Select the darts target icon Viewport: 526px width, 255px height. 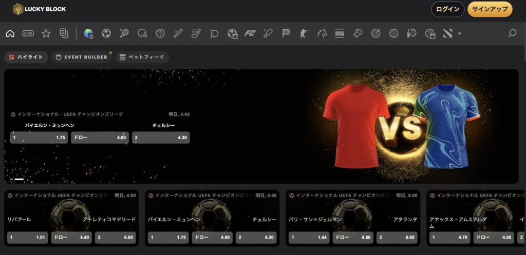pyautogui.click(x=375, y=33)
